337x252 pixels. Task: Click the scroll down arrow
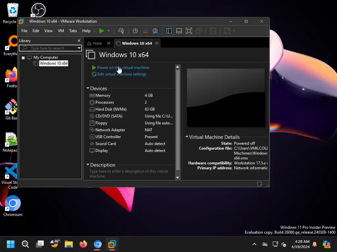tap(177, 178)
